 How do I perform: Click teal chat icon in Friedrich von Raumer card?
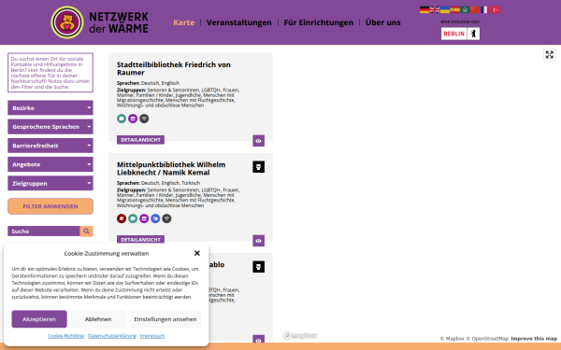(x=122, y=119)
